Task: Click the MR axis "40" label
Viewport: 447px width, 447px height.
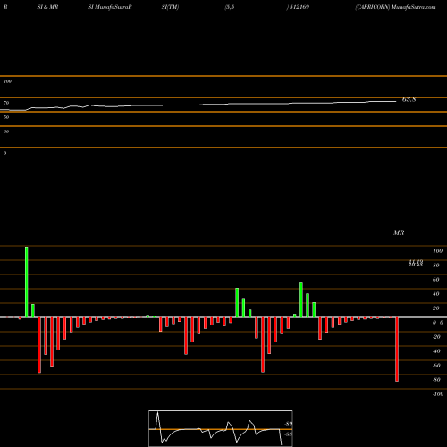Action: click(x=436, y=294)
